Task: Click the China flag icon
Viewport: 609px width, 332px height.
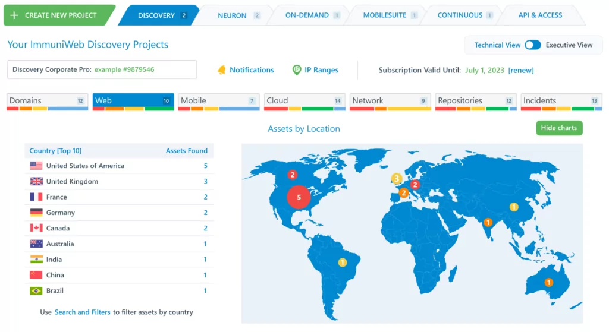Action: (36, 275)
